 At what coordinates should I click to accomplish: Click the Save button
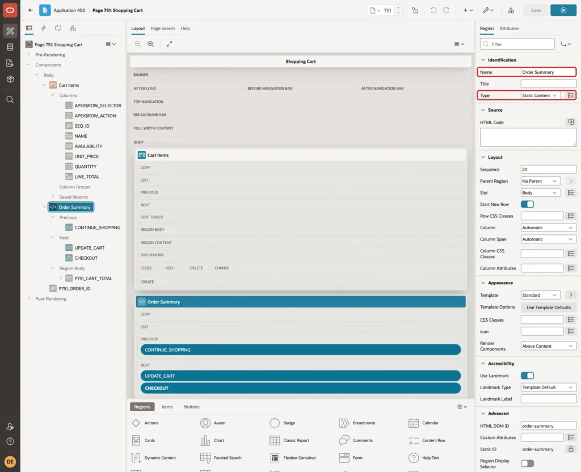point(536,10)
